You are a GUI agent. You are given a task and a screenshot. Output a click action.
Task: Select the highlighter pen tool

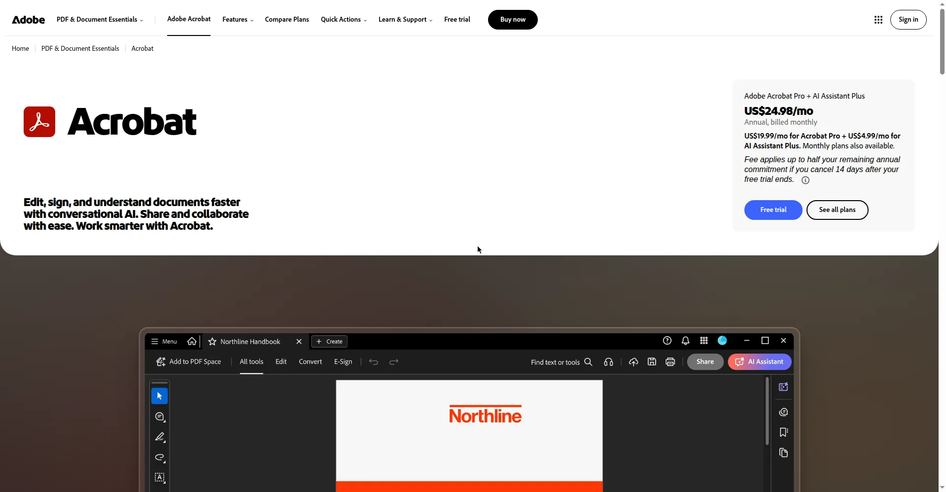160,437
